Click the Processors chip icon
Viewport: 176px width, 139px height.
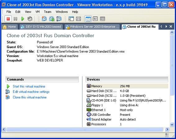point(89,124)
